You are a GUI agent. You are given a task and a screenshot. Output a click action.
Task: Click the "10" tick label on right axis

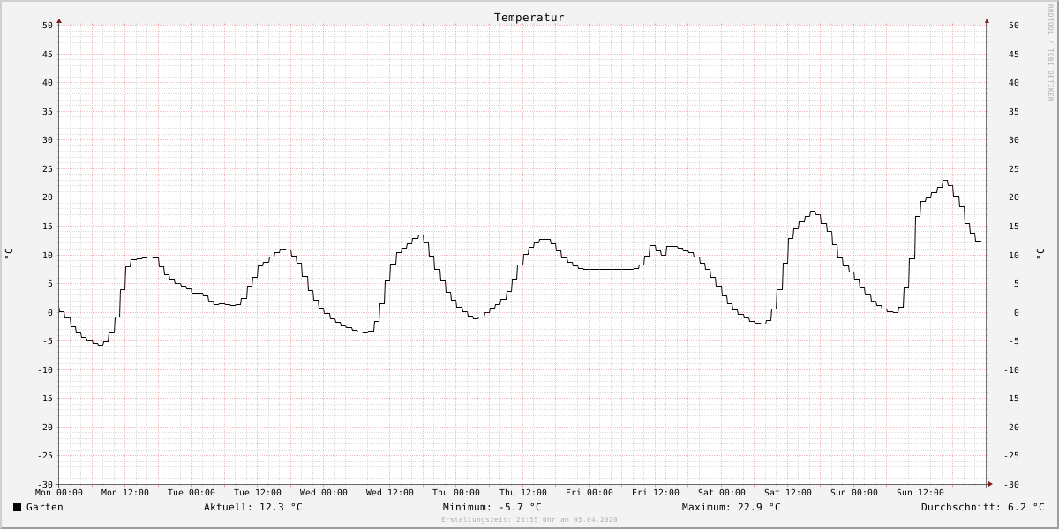tap(1014, 255)
